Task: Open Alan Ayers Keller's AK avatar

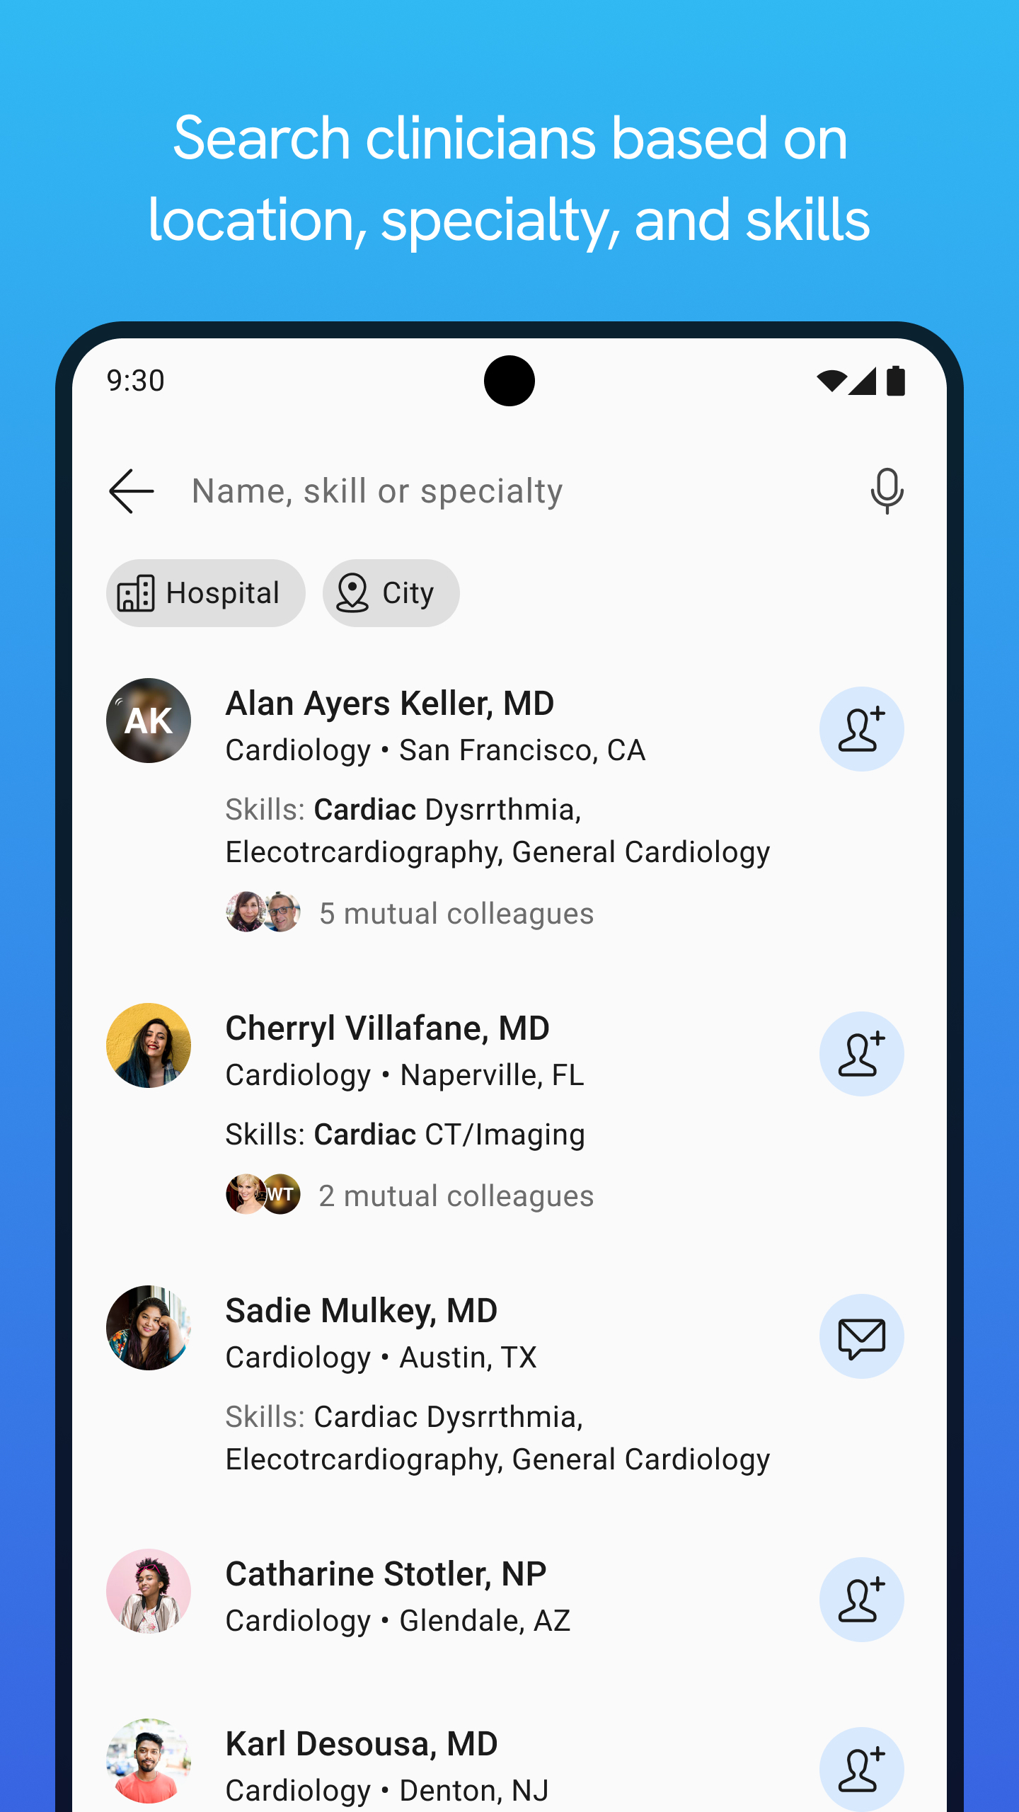Action: [149, 721]
